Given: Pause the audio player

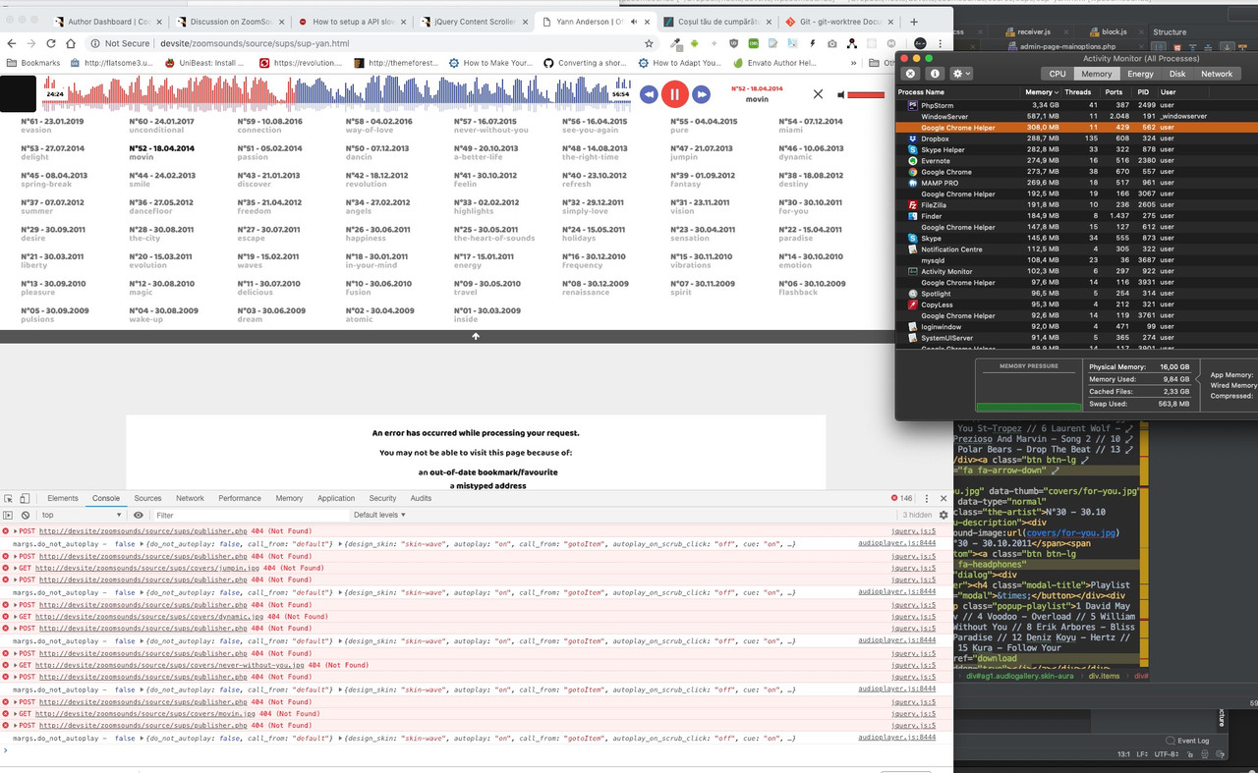Looking at the screenshot, I should point(674,94).
